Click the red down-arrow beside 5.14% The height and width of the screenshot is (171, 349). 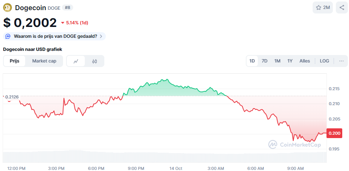63,23
